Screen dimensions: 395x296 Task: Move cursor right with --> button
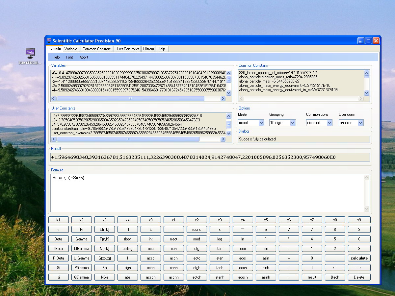pos(359,268)
